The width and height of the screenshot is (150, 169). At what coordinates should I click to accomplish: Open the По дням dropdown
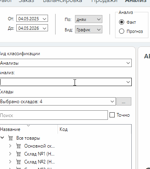pos(88,19)
